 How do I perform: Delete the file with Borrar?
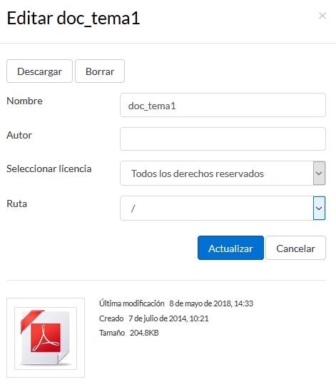click(100, 71)
